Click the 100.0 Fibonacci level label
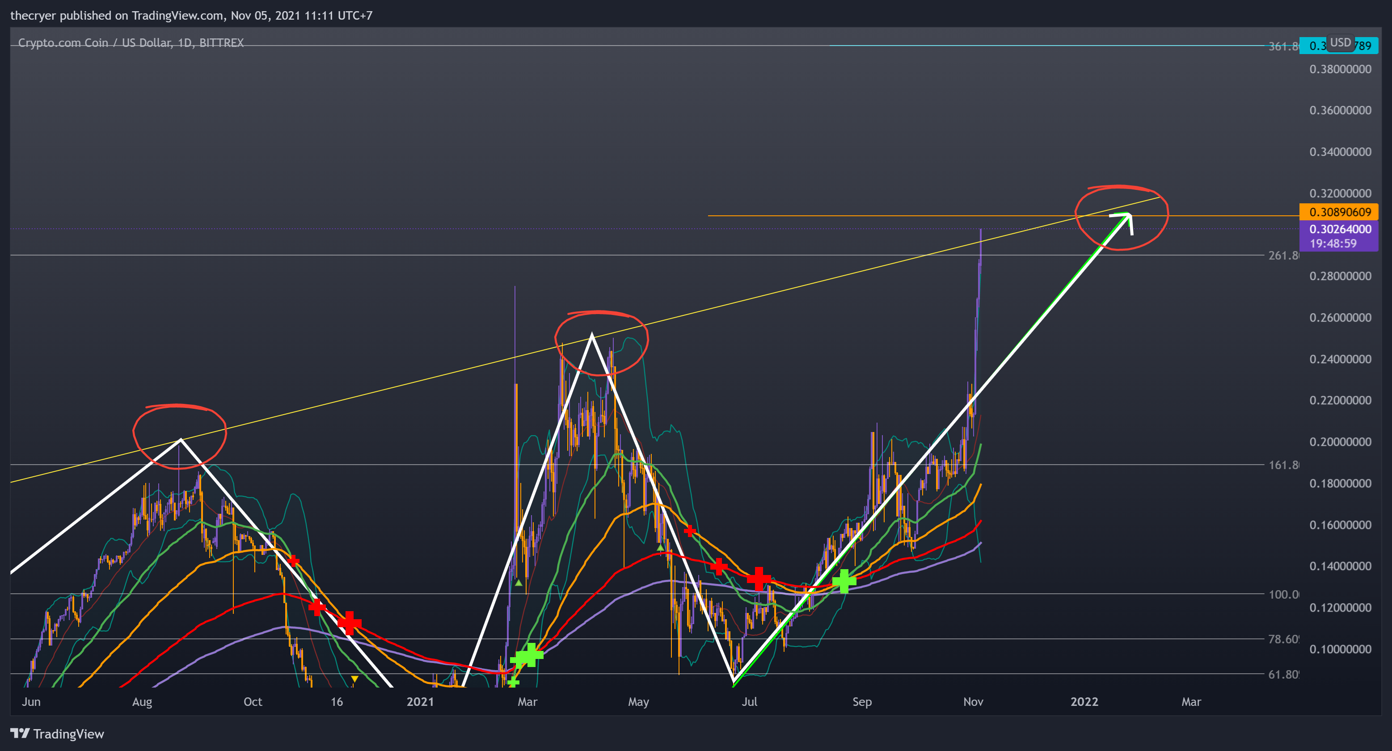The image size is (1392, 751). (x=1283, y=595)
